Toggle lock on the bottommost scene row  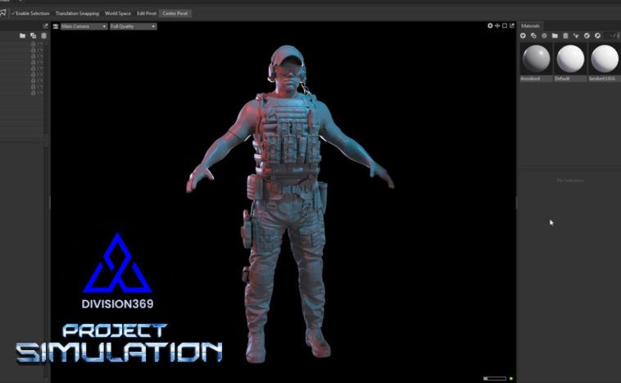pyautogui.click(x=34, y=93)
